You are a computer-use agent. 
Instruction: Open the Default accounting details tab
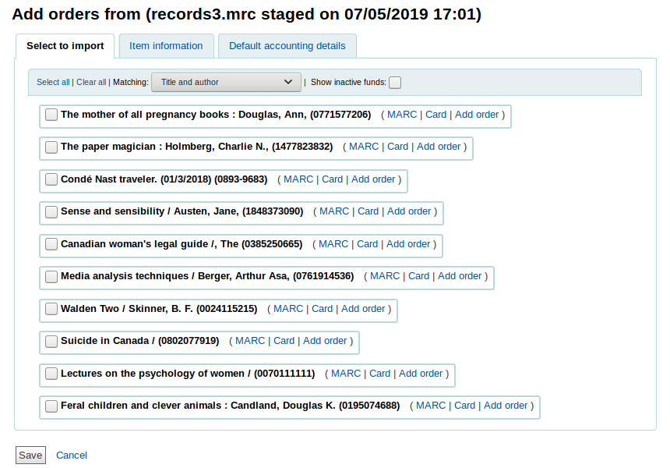coord(287,46)
